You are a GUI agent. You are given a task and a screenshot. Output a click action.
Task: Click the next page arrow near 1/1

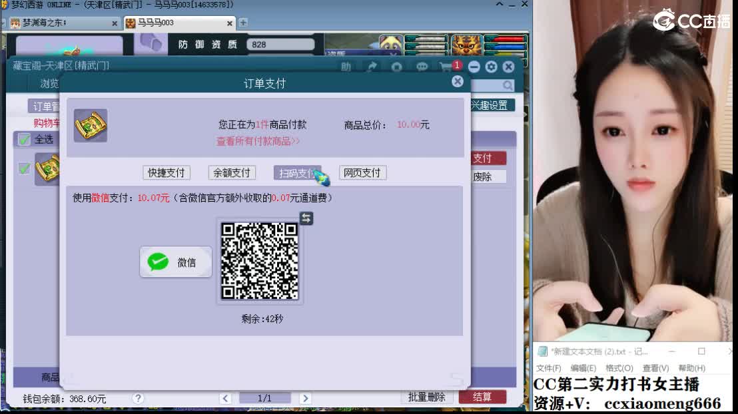click(305, 397)
